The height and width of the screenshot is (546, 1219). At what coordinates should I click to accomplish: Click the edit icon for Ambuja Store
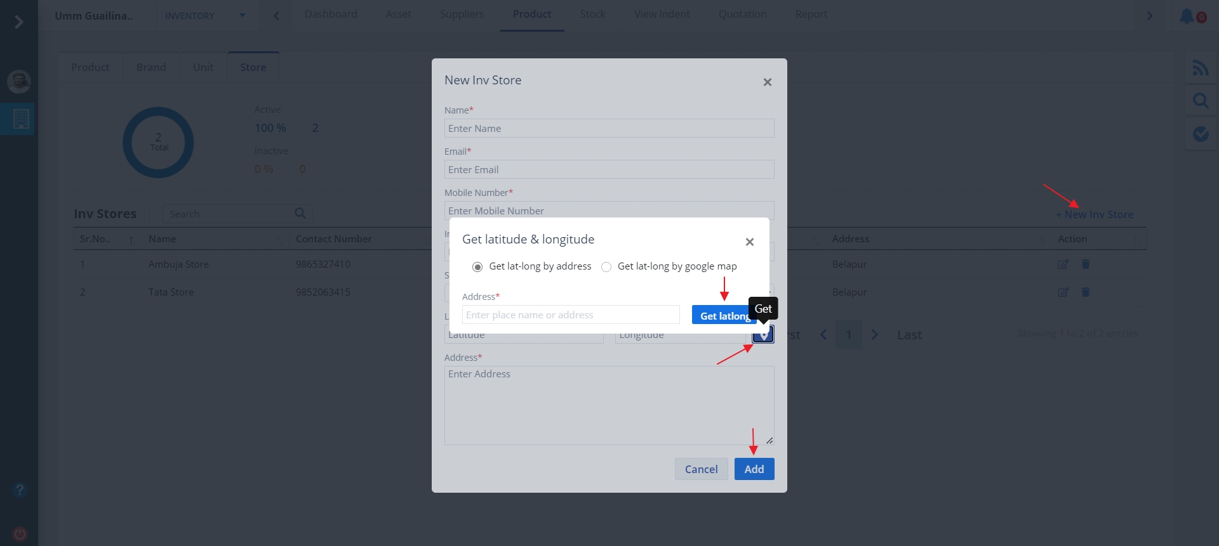click(1063, 264)
